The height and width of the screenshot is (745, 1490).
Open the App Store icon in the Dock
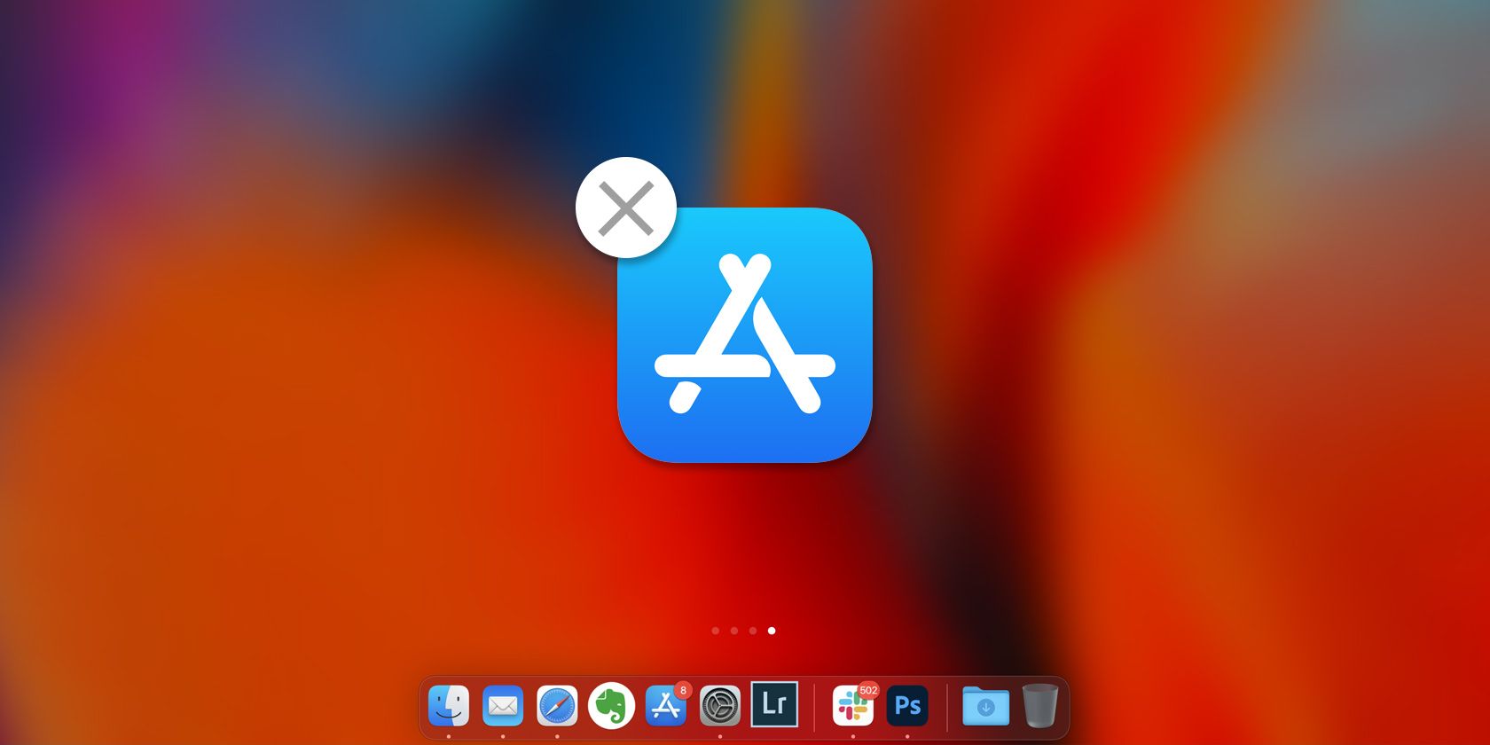[x=666, y=706]
